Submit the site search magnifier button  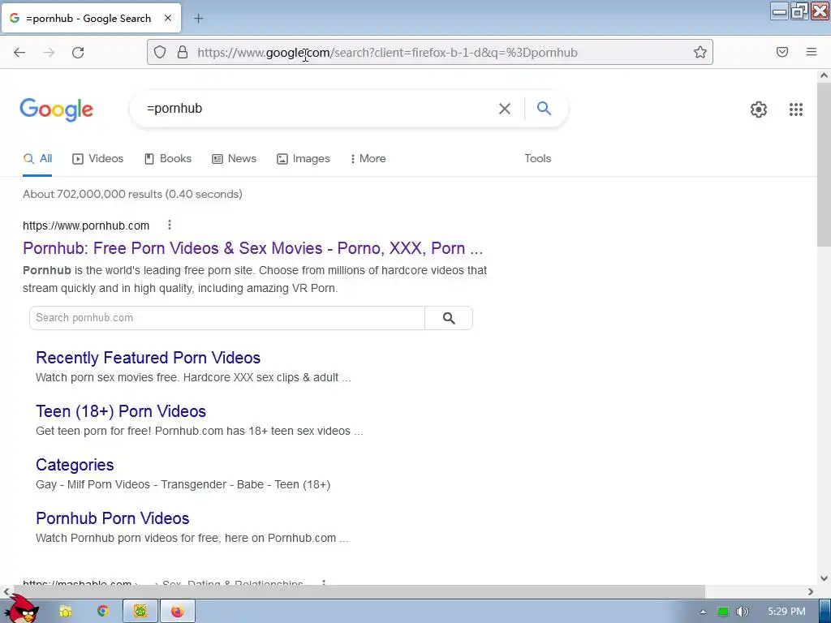(x=448, y=318)
